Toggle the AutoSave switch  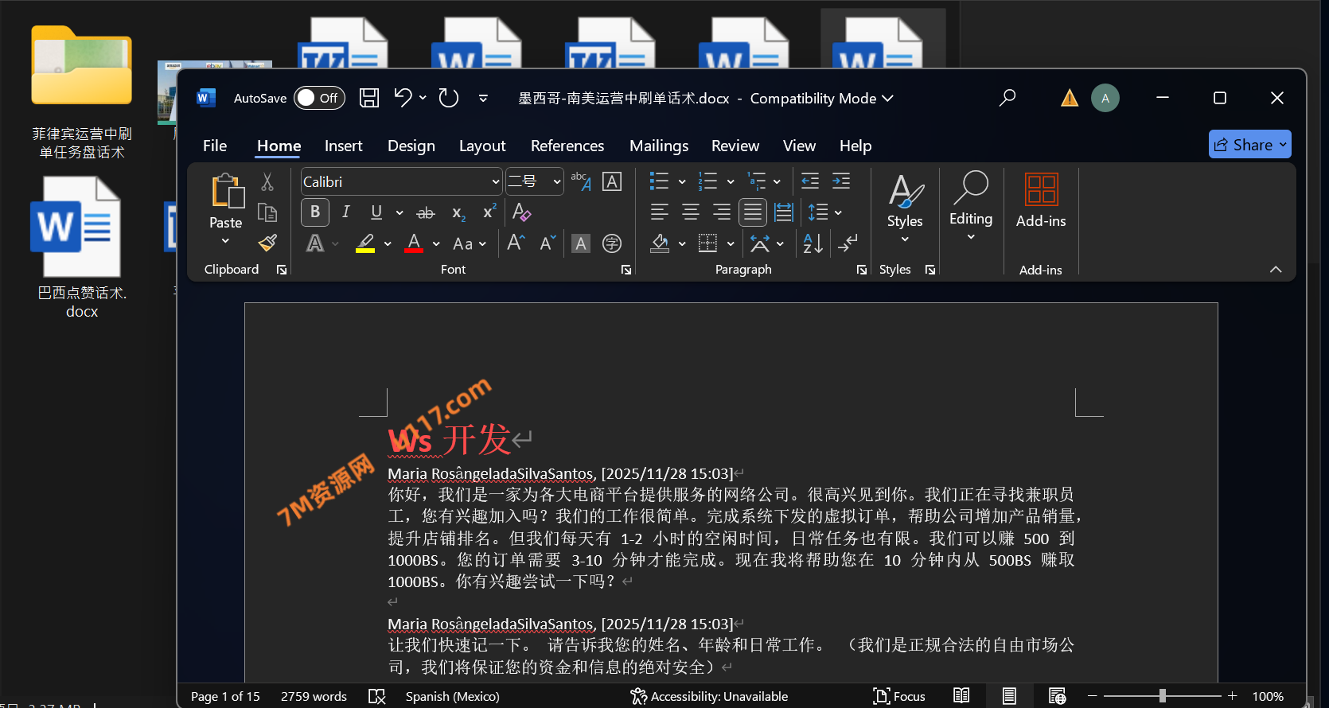[x=318, y=98]
